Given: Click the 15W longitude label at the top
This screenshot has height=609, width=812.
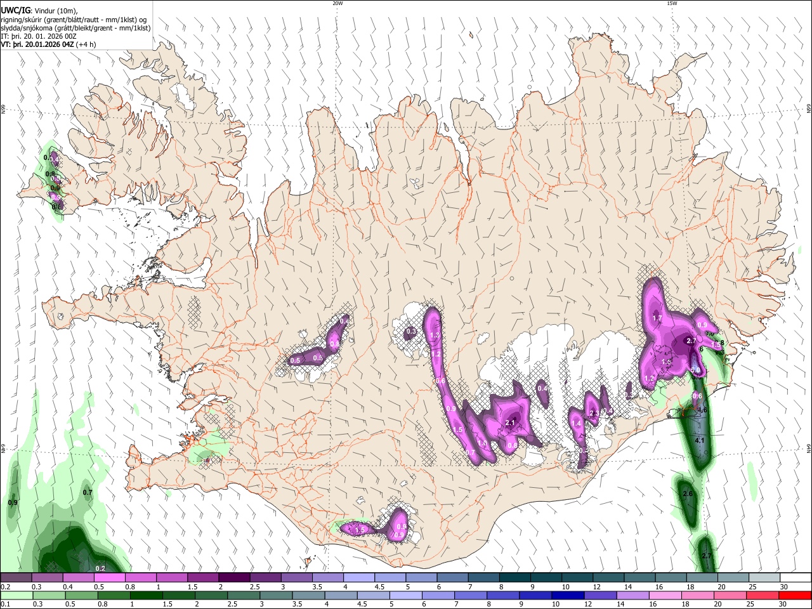Looking at the screenshot, I should point(671,3).
